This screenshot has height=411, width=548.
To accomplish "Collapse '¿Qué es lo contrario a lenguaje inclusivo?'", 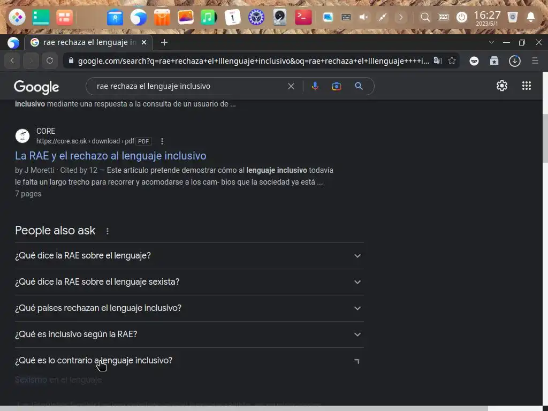I will pos(189,360).
